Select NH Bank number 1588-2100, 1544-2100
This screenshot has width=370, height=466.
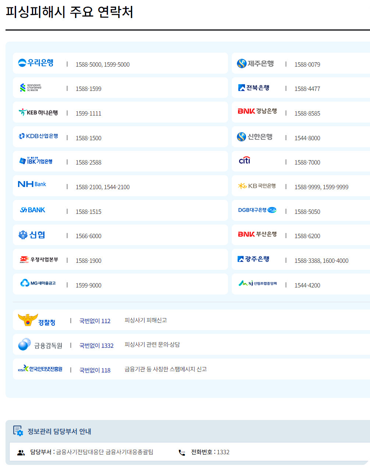[x=103, y=187]
